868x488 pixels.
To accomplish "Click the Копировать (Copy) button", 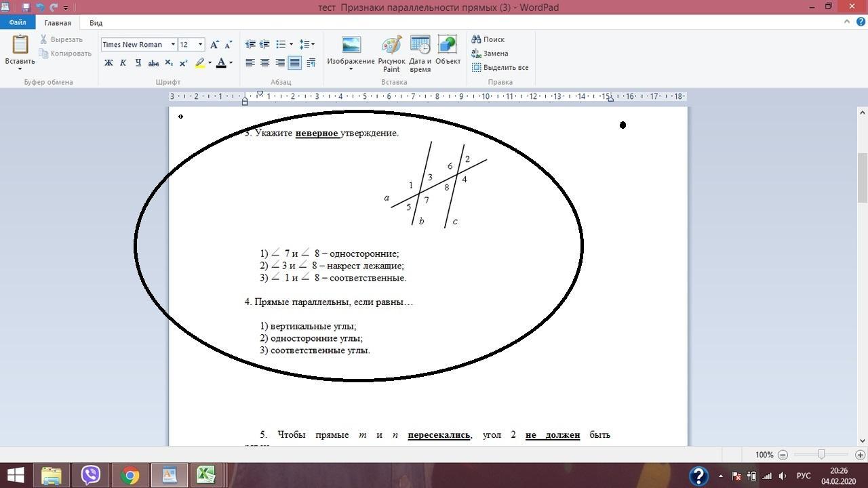I will pos(65,54).
